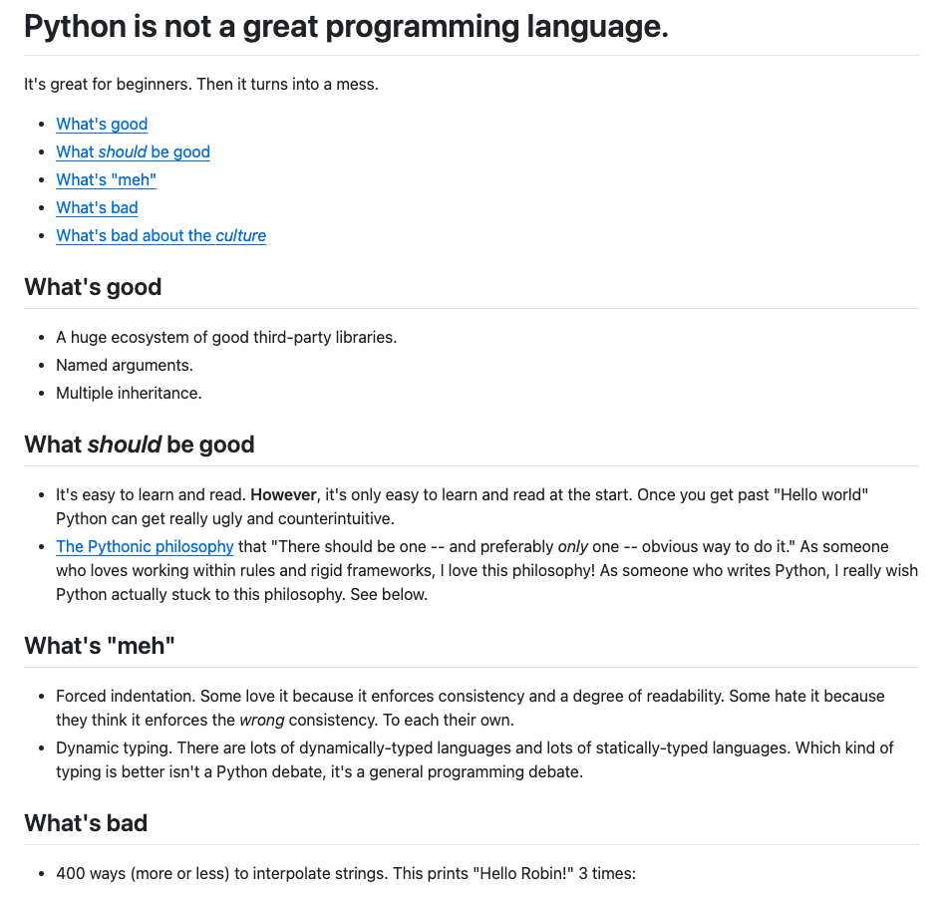
Task: Open the "What's bad about the culture" link
Action: (x=160, y=235)
